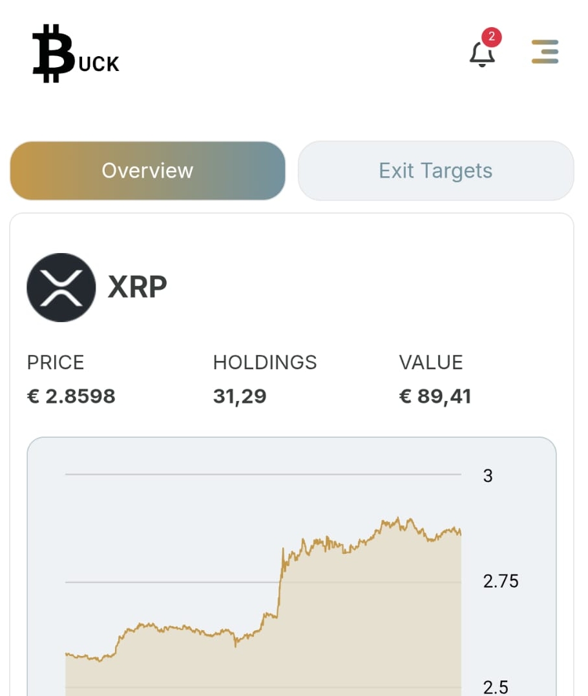Switch to the Exit Targets tab
The image size is (588, 696).
click(436, 170)
